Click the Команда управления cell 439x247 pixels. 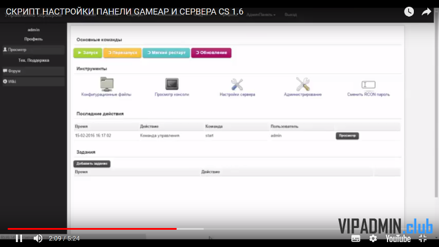click(159, 135)
